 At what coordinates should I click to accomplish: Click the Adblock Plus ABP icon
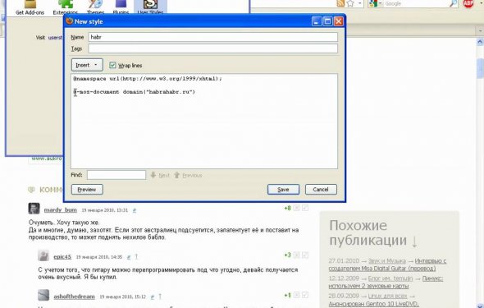coord(468,3)
